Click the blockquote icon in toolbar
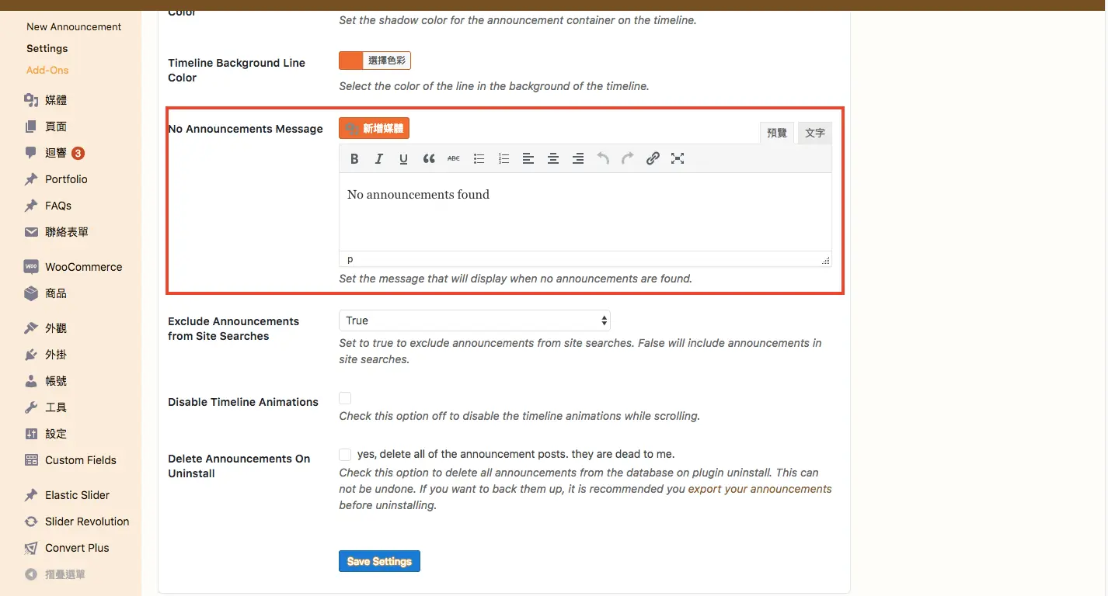Image resolution: width=1108 pixels, height=596 pixels. point(429,158)
